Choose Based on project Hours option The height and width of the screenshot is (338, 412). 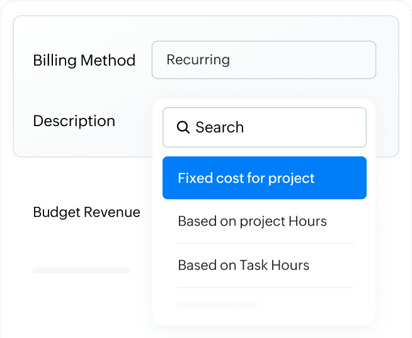[252, 221]
